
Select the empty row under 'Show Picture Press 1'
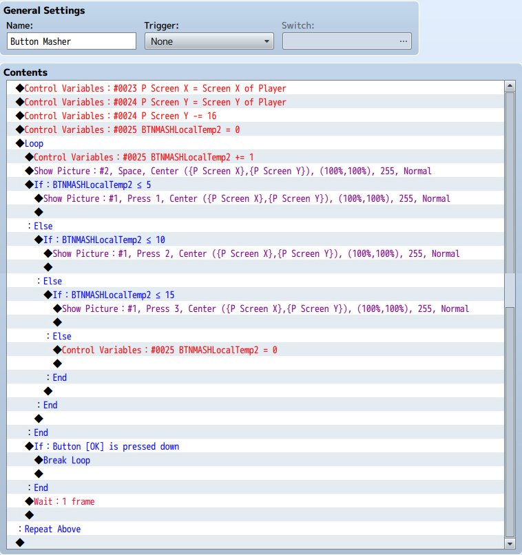click(x=255, y=212)
